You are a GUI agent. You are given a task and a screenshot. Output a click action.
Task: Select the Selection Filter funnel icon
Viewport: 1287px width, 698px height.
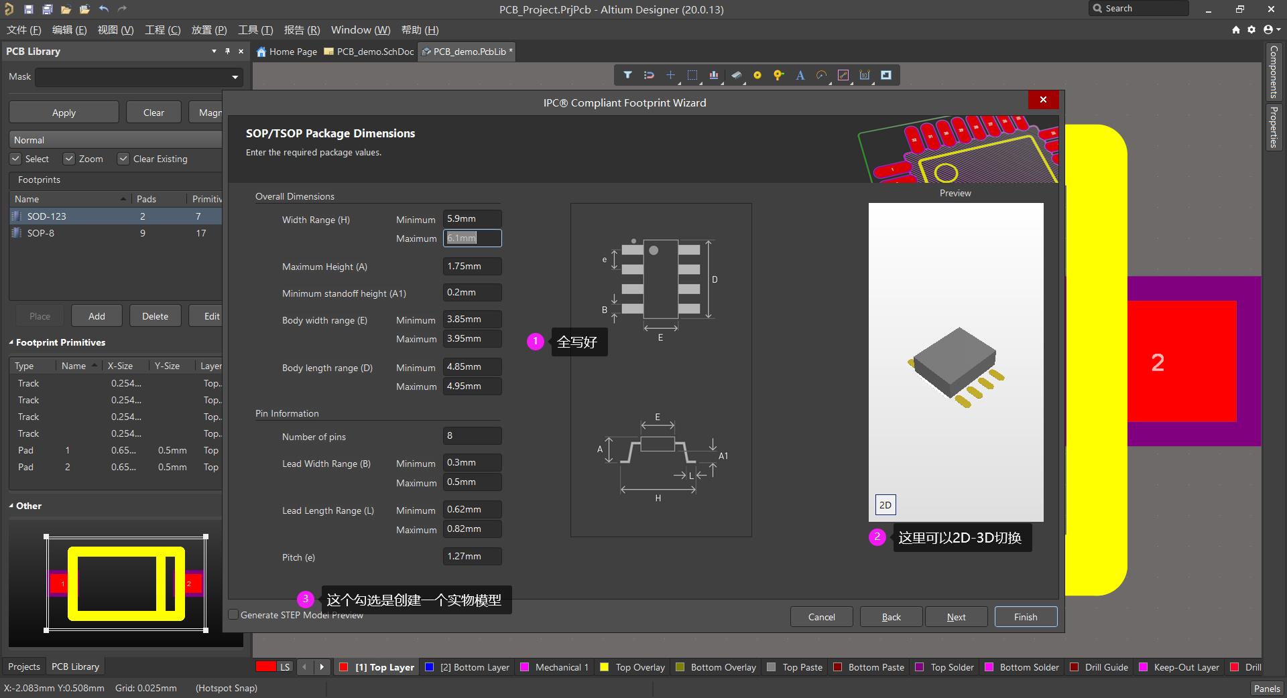[627, 75]
